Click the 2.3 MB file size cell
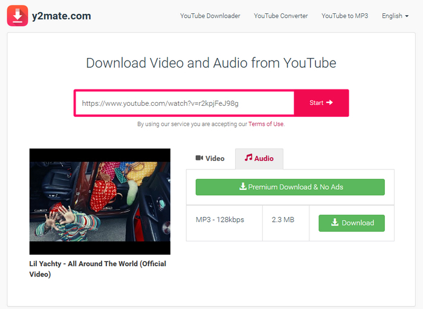423x309 pixels. click(286, 223)
